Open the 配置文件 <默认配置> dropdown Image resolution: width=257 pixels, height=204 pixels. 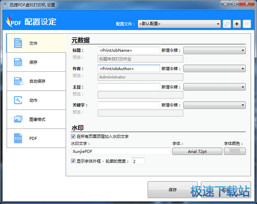tap(179, 24)
